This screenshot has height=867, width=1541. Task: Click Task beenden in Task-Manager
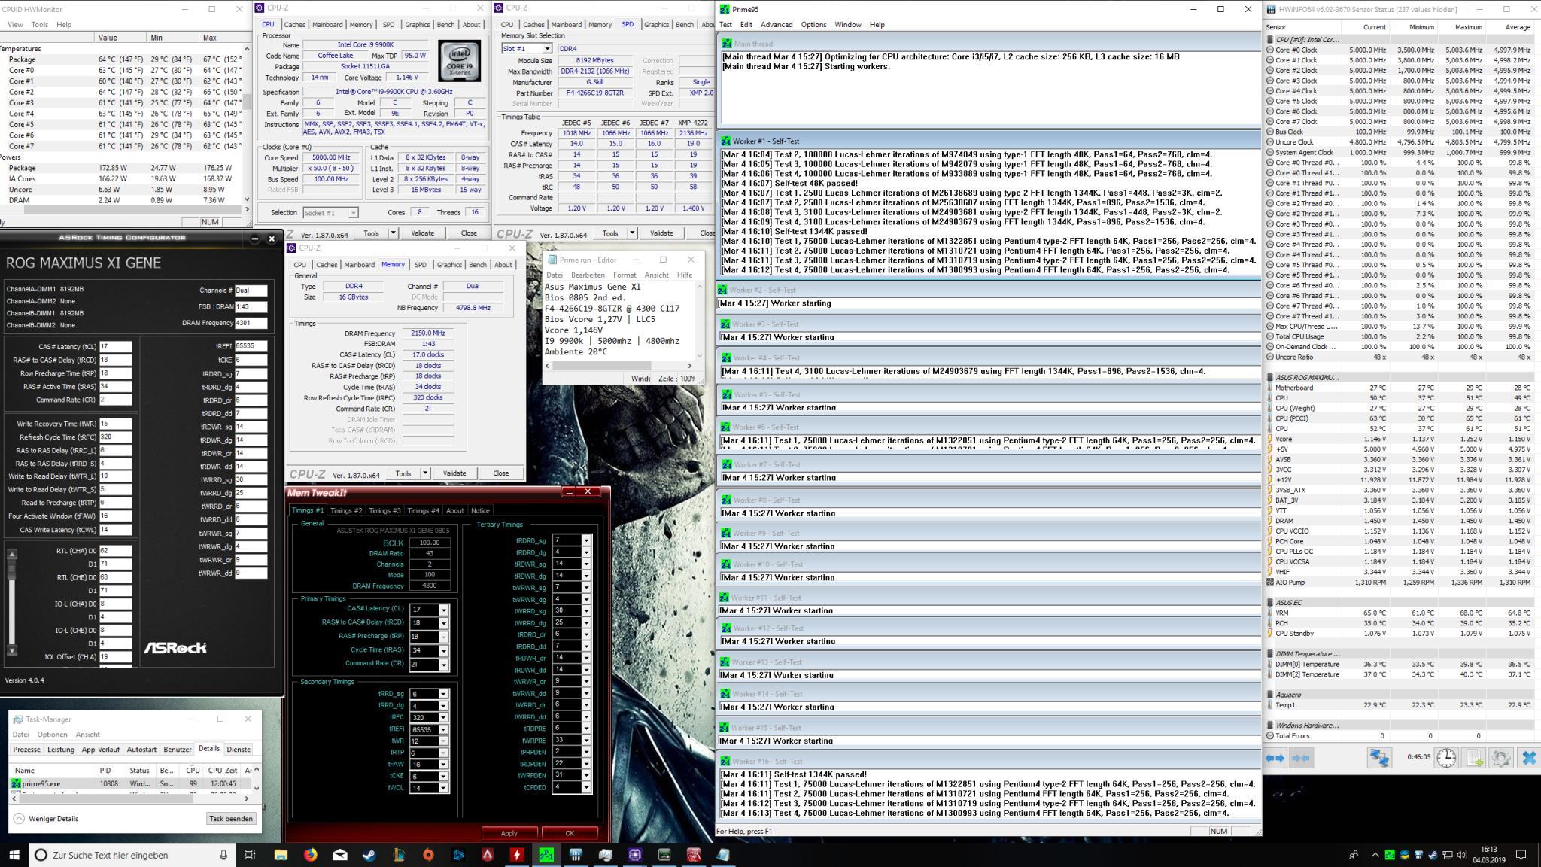click(231, 819)
